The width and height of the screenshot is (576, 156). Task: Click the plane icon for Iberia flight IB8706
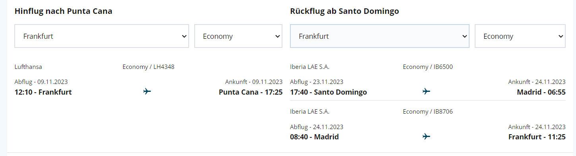coord(427,137)
